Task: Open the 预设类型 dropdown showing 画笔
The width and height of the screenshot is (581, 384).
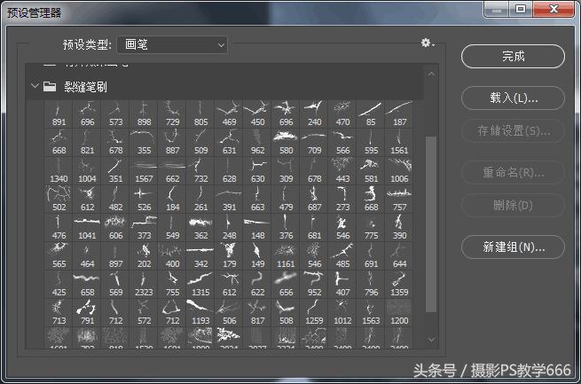Action: (x=172, y=45)
